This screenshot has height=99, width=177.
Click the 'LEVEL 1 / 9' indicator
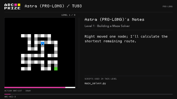[x=68, y=15]
